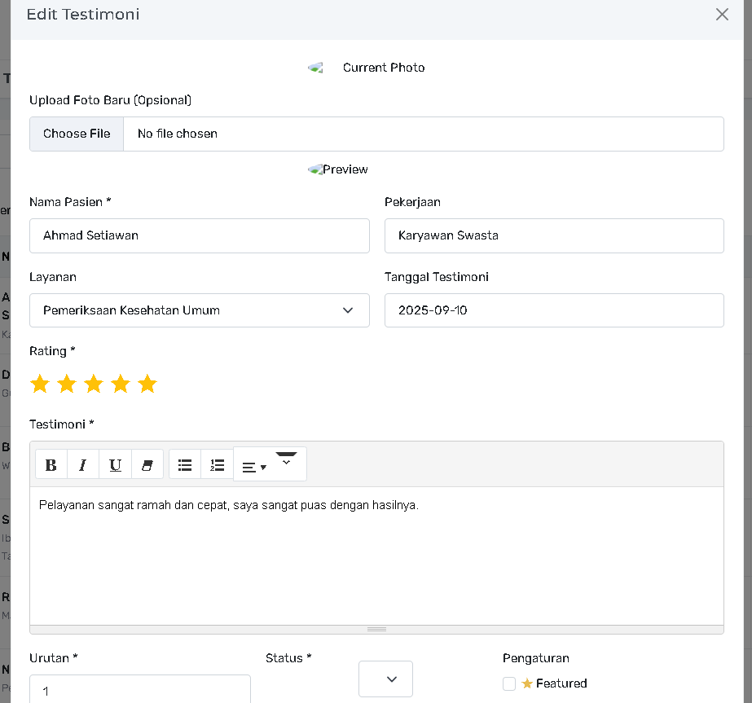Insert an unordered bullet list

pos(185,465)
